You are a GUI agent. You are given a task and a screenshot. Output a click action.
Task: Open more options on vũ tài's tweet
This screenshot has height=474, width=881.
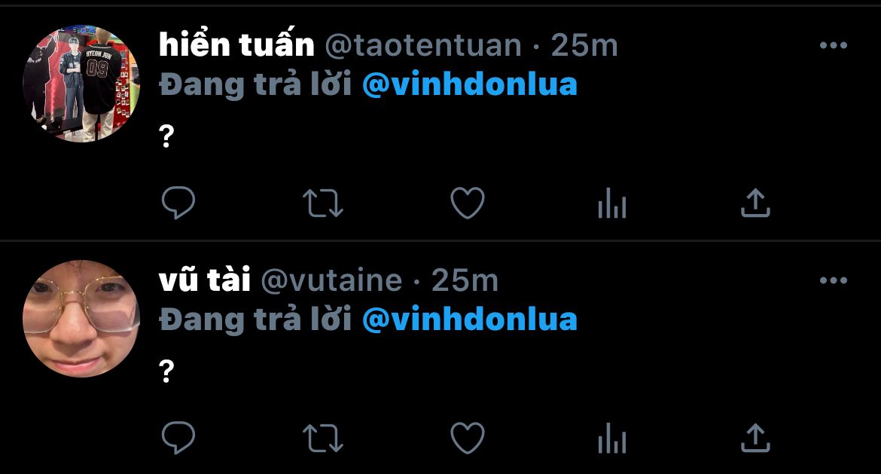[834, 280]
